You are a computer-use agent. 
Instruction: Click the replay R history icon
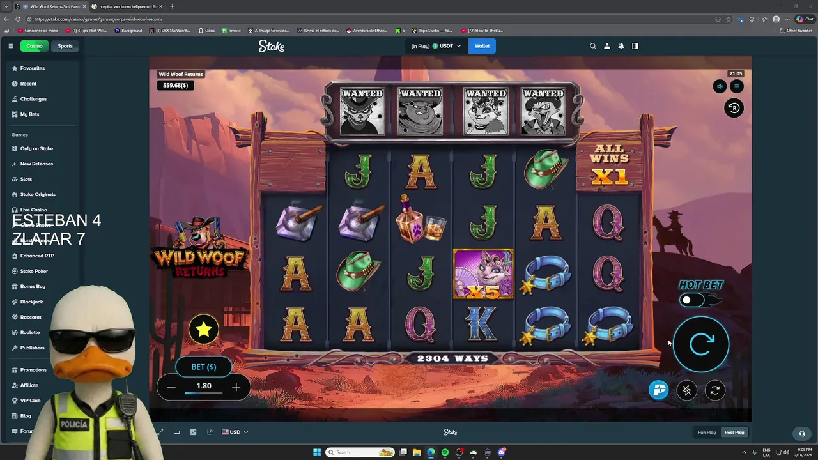[x=734, y=108]
